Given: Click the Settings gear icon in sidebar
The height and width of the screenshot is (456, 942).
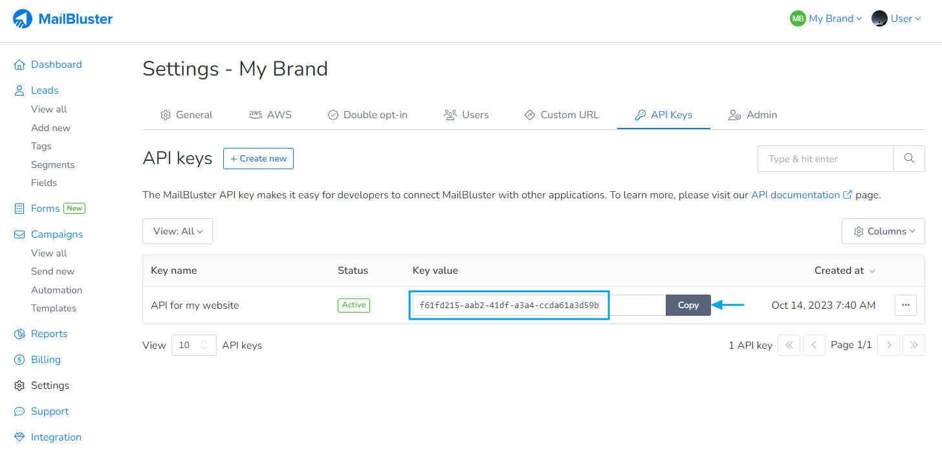Looking at the screenshot, I should coord(19,386).
